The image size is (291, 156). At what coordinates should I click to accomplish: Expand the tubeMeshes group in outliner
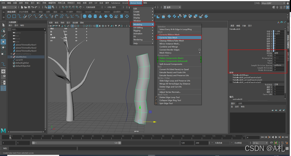point(11,56)
